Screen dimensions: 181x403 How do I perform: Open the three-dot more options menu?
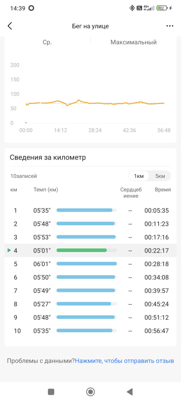point(170,26)
